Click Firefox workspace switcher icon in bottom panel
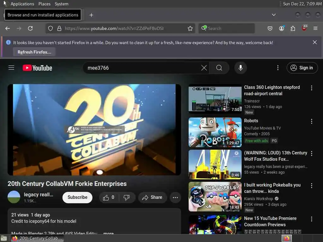 287,238
